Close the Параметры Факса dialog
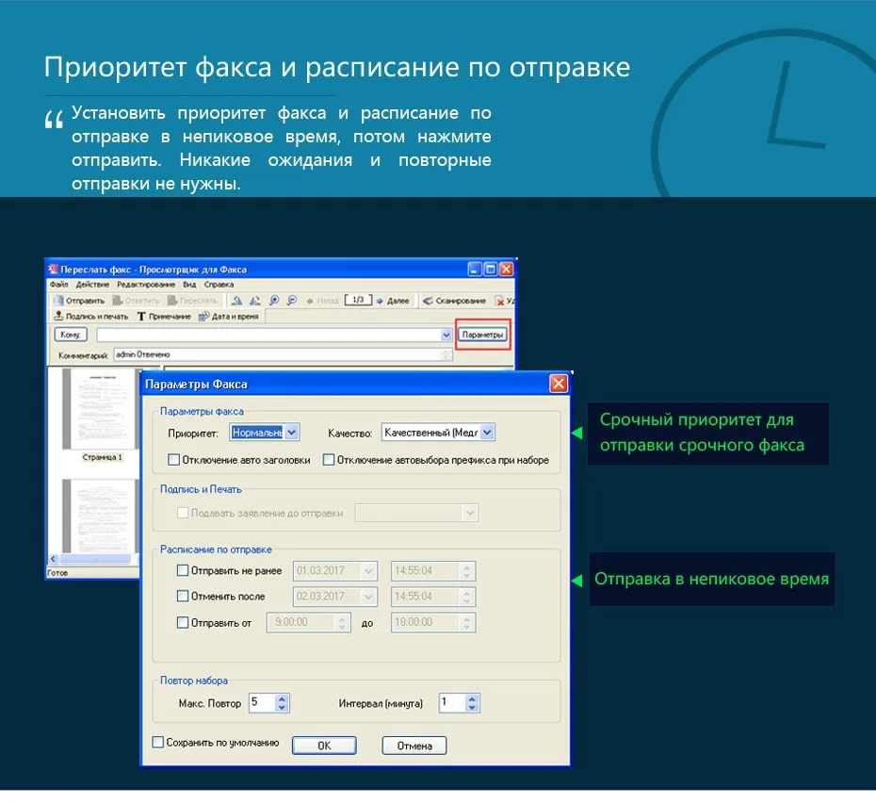876x804 pixels. pos(559,384)
